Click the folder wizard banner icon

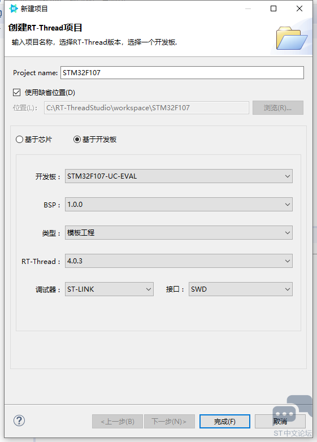[x=292, y=38]
